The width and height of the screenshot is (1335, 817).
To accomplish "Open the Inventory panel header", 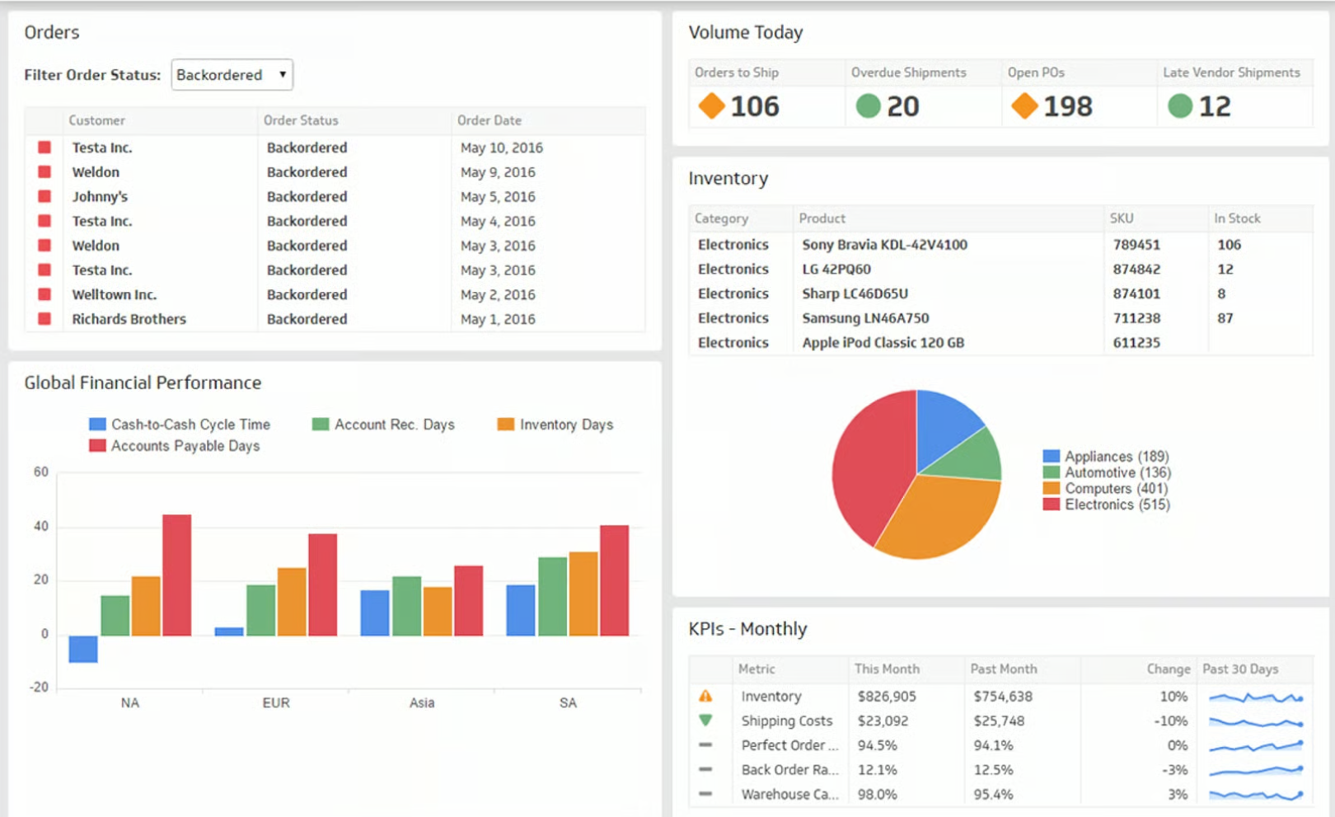I will tap(728, 178).
